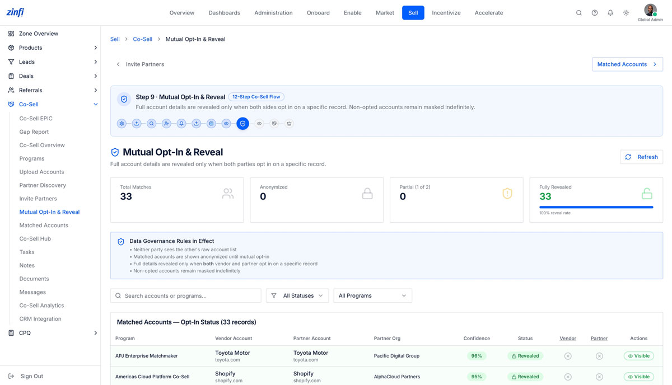Open the Administration top menu
This screenshot has height=385, width=672.
(x=273, y=13)
